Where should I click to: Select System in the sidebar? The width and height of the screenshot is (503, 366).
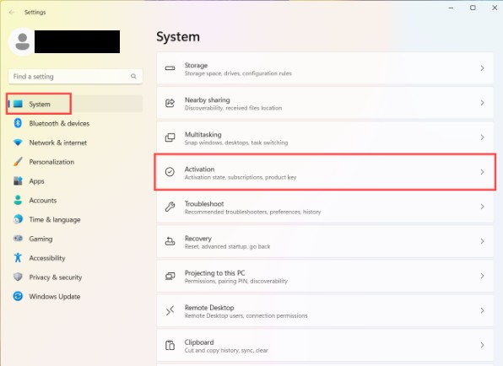point(75,104)
